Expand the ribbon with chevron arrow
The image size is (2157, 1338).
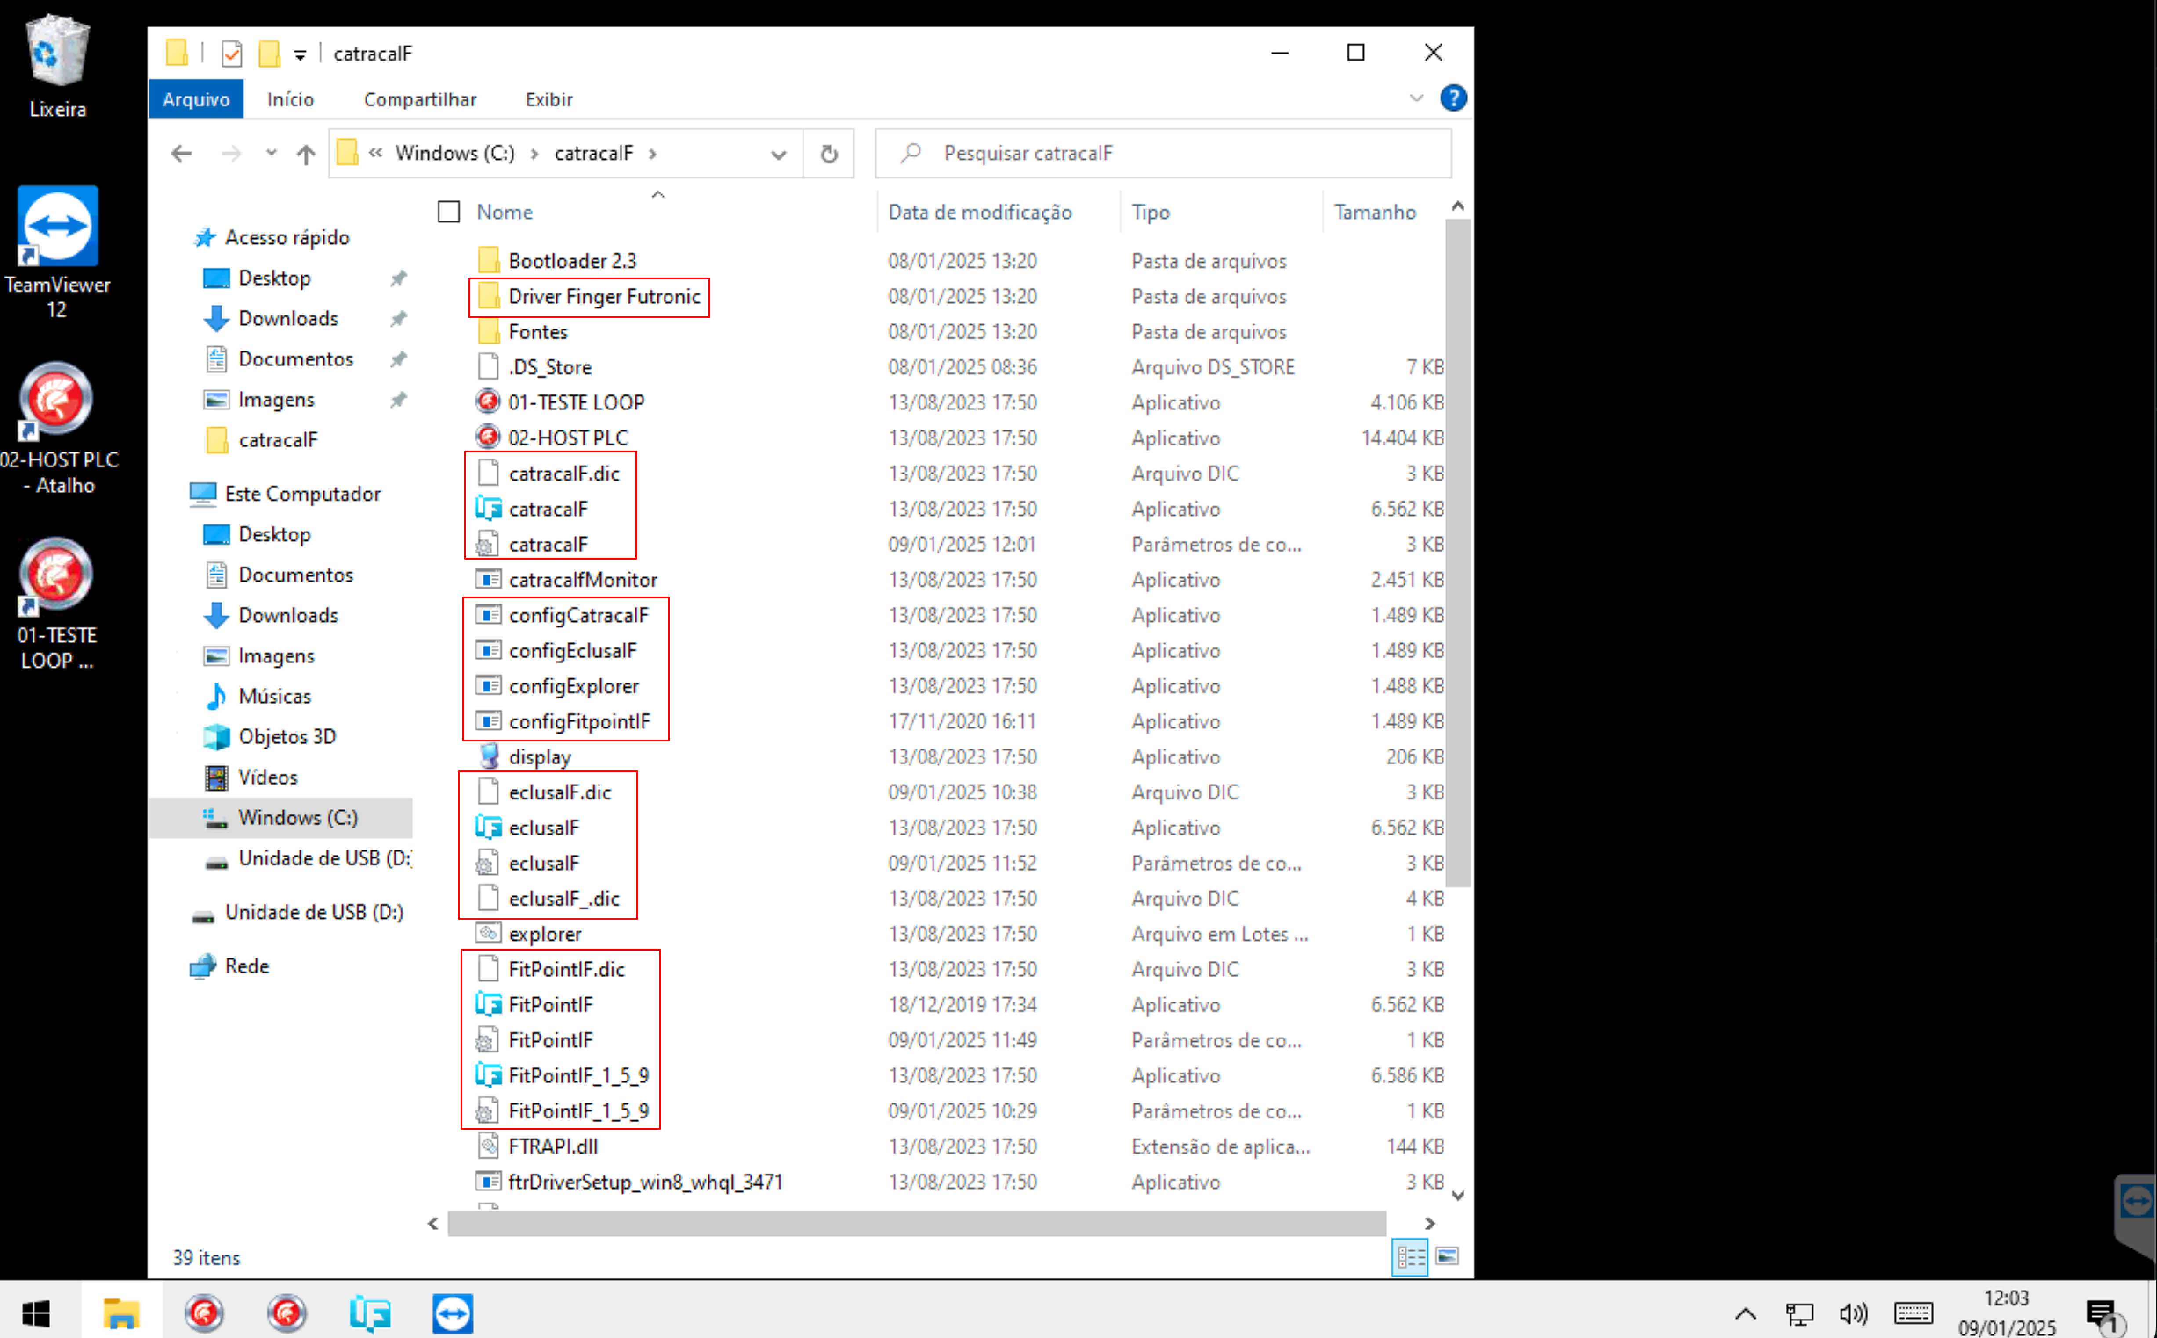1416,98
